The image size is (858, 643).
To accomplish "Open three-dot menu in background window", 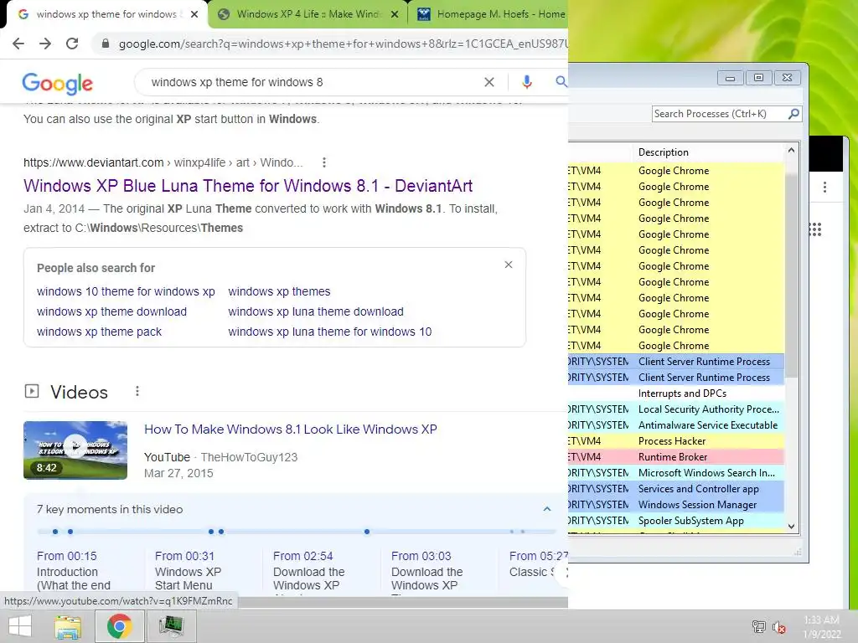I will click(824, 188).
